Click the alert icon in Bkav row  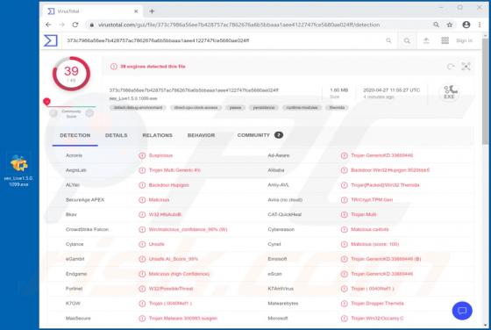tap(142, 215)
